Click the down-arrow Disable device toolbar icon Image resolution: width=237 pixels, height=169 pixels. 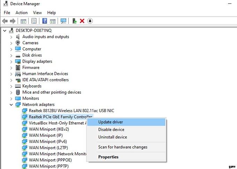[90, 21]
